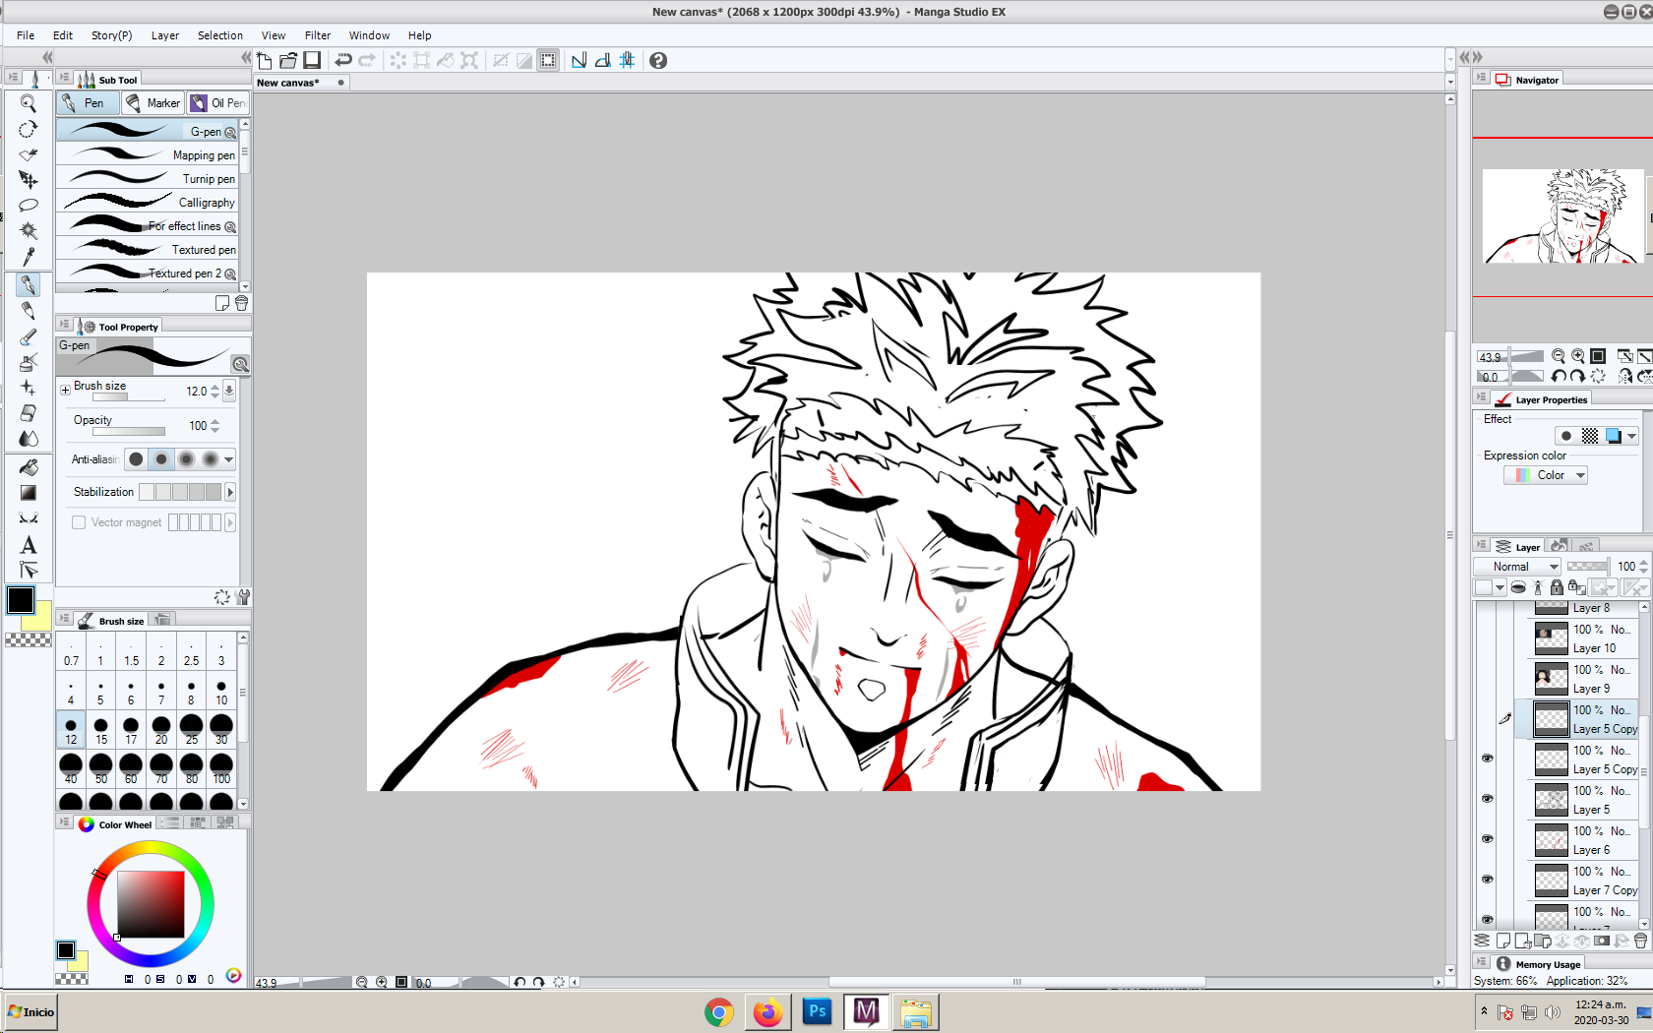Open the Help question mark icon
The height and width of the screenshot is (1033, 1653).
[x=658, y=60]
